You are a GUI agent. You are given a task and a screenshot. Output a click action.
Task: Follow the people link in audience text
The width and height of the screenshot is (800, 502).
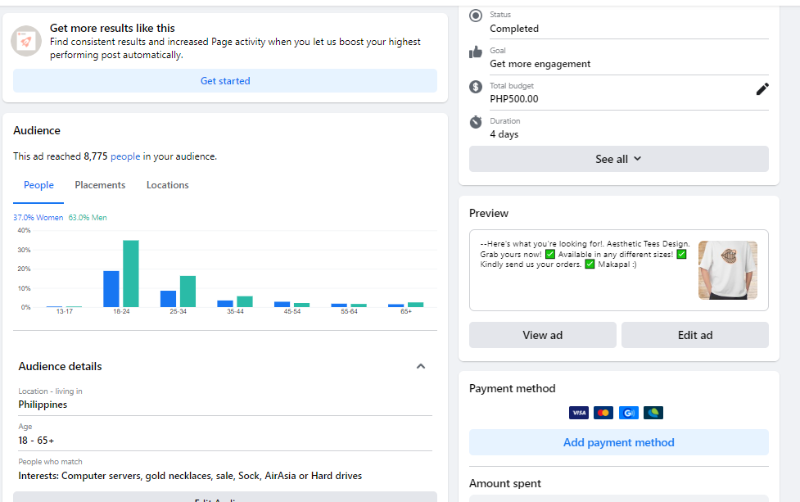[x=125, y=156]
